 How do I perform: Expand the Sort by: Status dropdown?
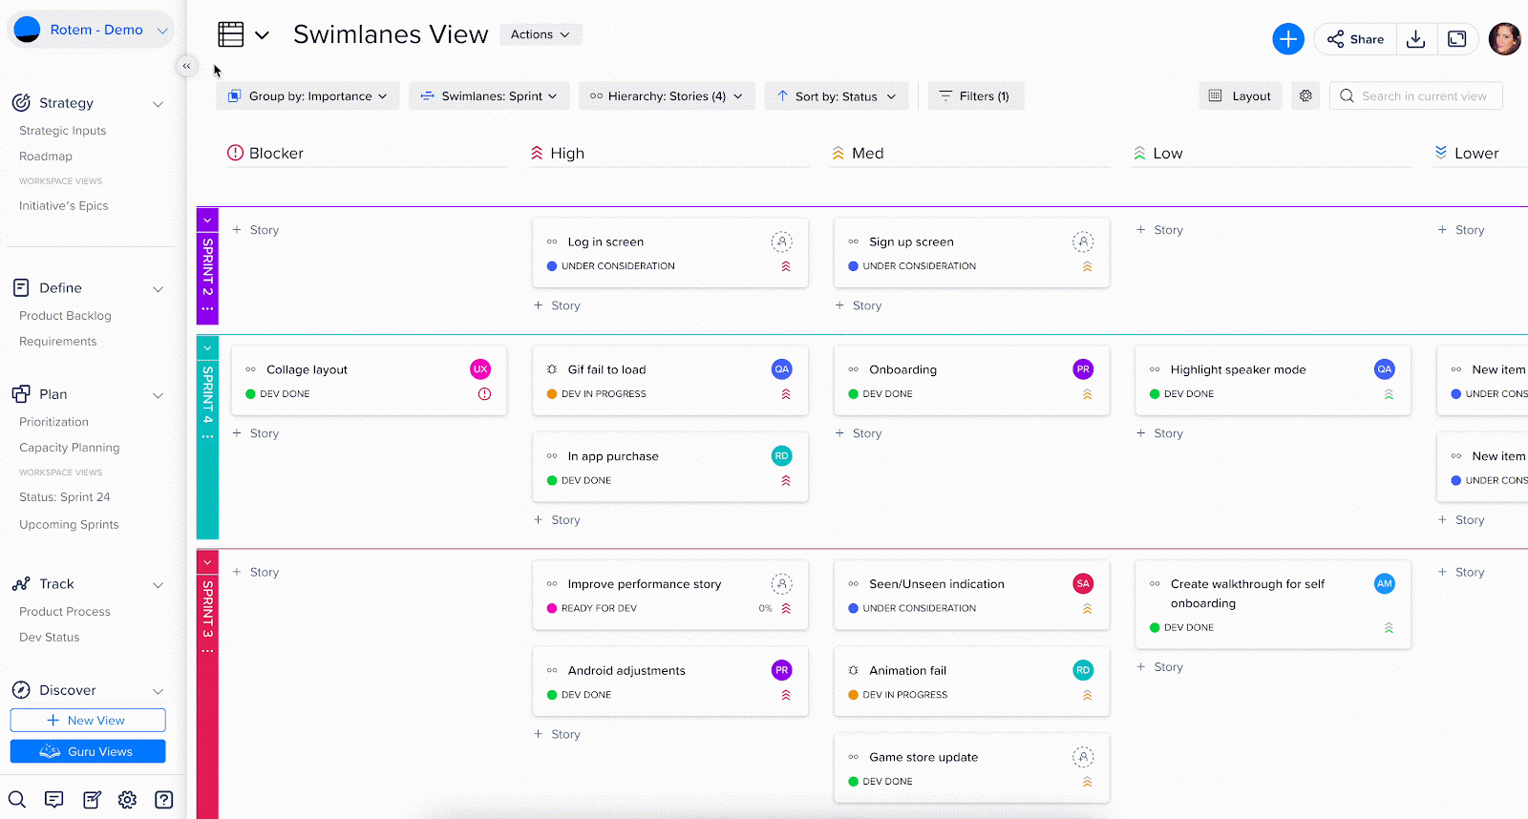tap(836, 96)
